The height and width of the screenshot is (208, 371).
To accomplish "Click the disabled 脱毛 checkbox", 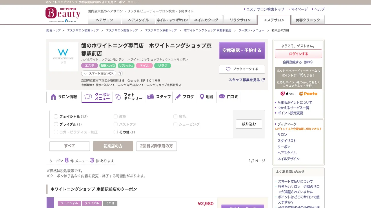I will 175,116.
